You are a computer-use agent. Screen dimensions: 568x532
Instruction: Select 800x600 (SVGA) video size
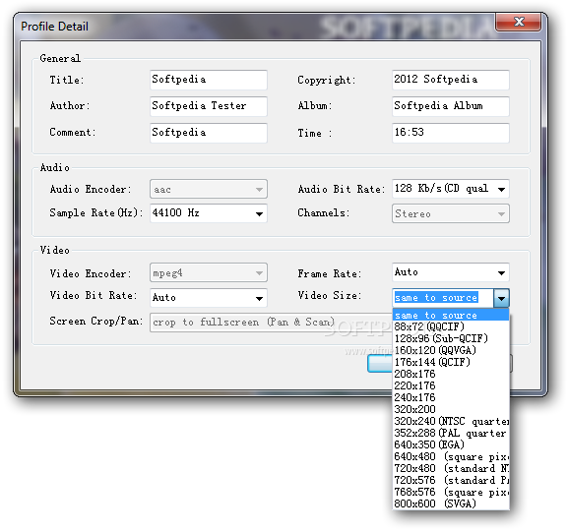coord(451,503)
